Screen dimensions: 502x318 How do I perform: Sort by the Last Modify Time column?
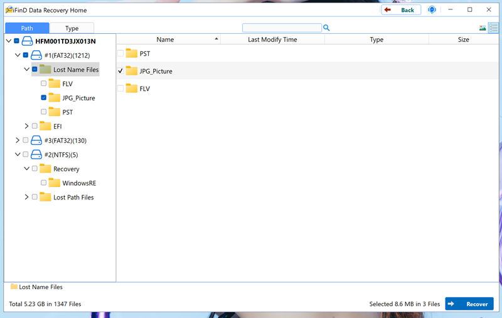point(272,40)
